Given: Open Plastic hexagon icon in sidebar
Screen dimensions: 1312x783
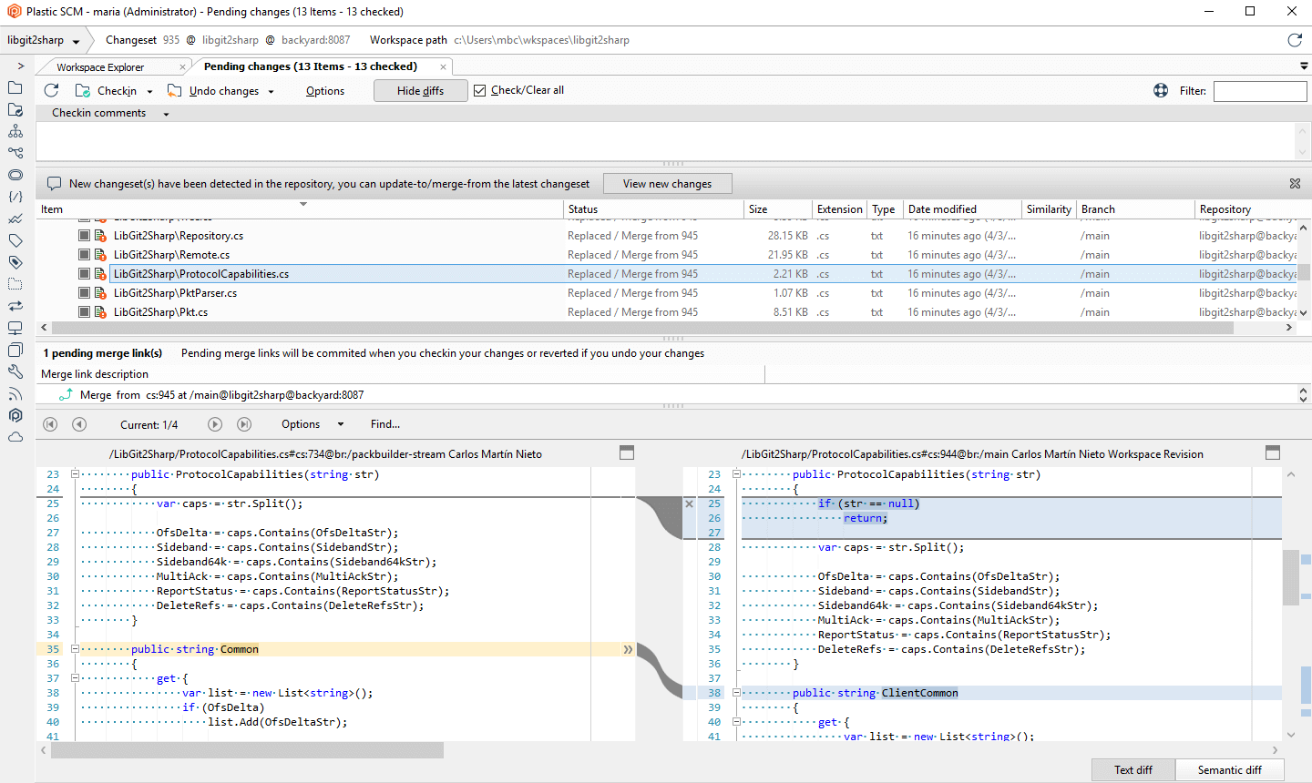Looking at the screenshot, I should [15, 415].
